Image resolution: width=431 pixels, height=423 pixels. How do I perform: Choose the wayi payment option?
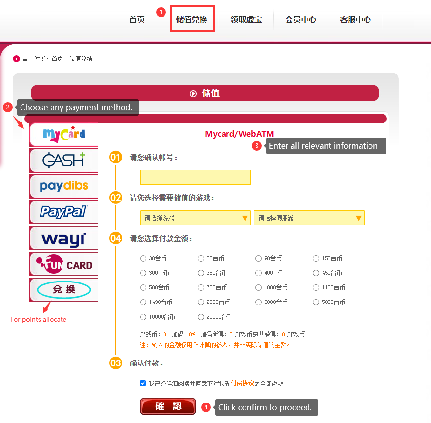tap(64, 238)
